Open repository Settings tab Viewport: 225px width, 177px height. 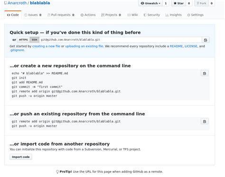click(x=195, y=15)
